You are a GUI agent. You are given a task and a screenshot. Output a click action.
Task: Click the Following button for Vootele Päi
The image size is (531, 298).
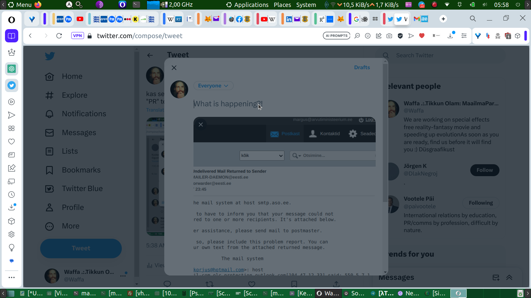pyautogui.click(x=481, y=203)
